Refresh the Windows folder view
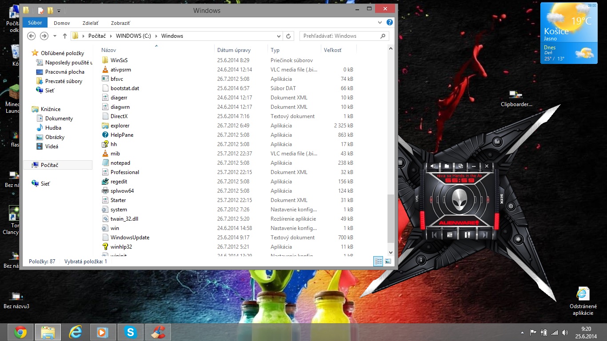Screen dimensions: 607x341 [288, 36]
